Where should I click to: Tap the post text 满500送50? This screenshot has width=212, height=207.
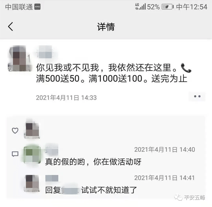[58, 78]
